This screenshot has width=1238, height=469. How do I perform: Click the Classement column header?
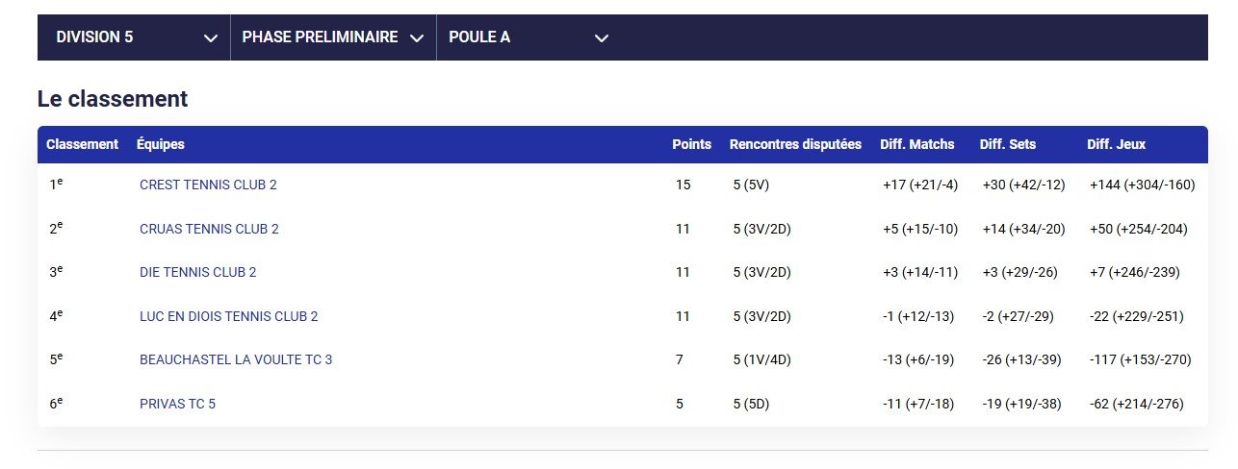click(82, 144)
